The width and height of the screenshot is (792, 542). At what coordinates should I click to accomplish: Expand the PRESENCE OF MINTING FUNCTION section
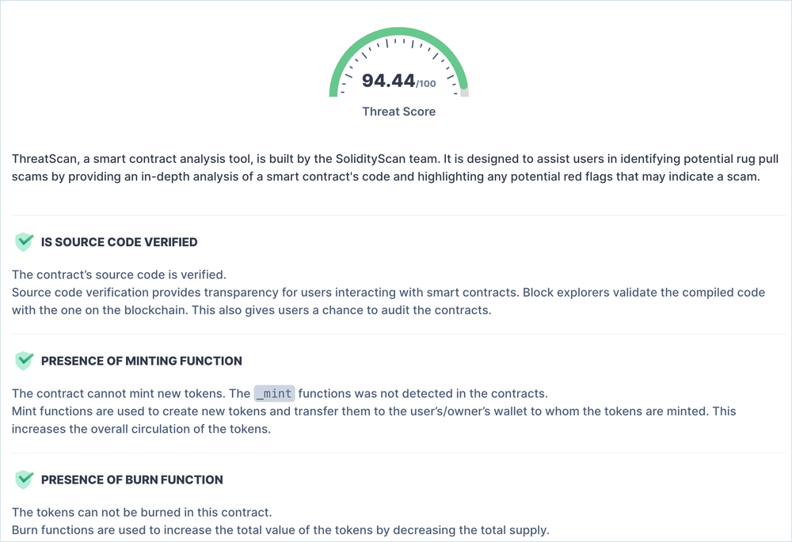(141, 361)
